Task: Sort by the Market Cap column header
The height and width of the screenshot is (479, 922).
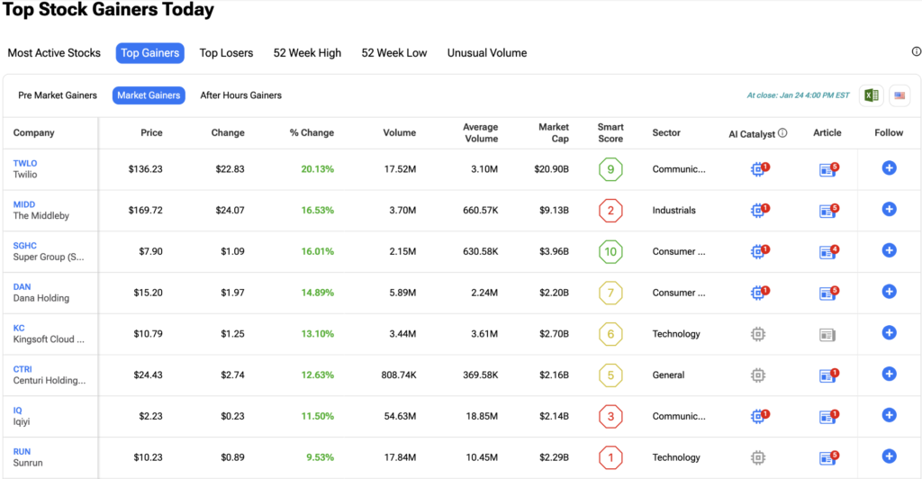Action: coord(554,133)
